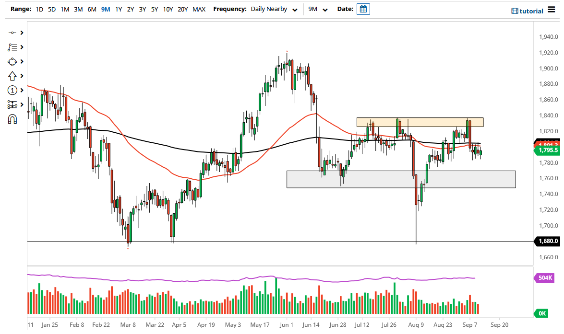Select the gray support zone rectangle

point(401,179)
